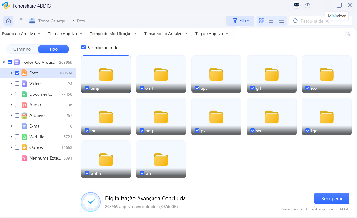Click the Filtro button

click(x=240, y=20)
